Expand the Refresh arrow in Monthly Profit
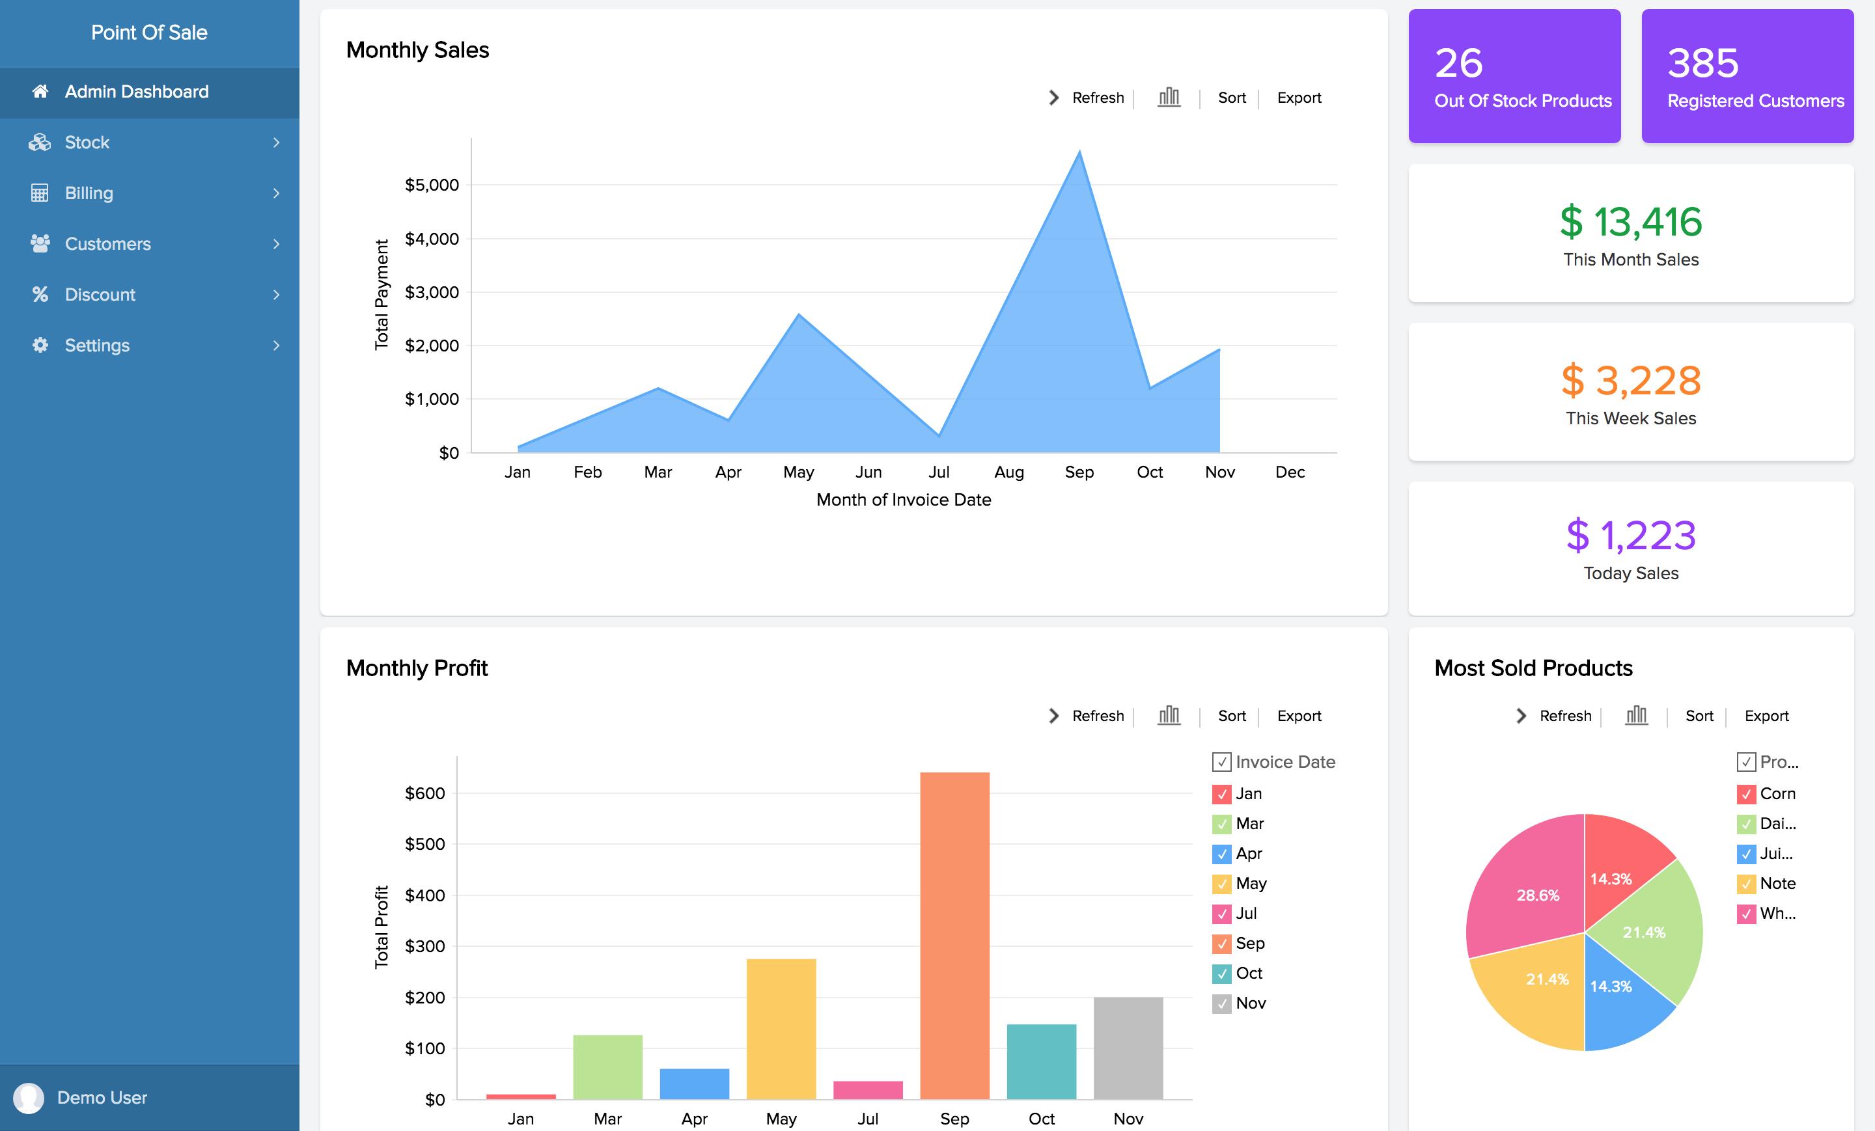This screenshot has height=1131, width=1875. tap(1054, 716)
